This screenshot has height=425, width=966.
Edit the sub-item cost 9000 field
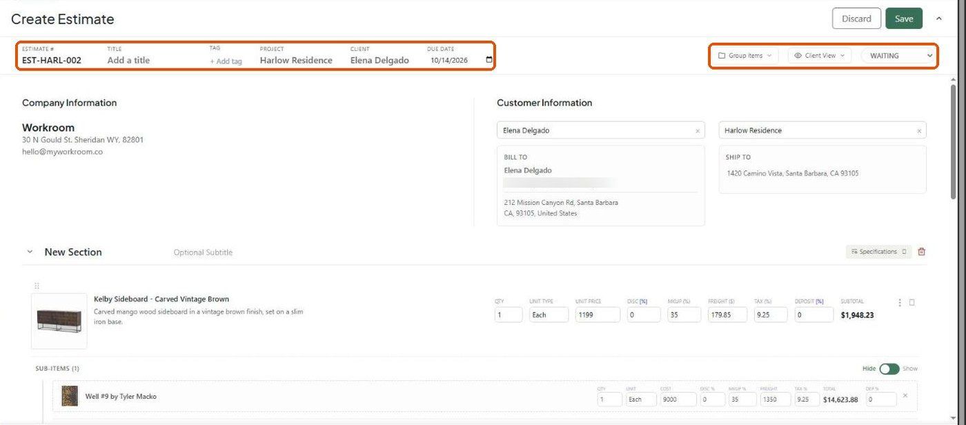[x=677, y=399]
